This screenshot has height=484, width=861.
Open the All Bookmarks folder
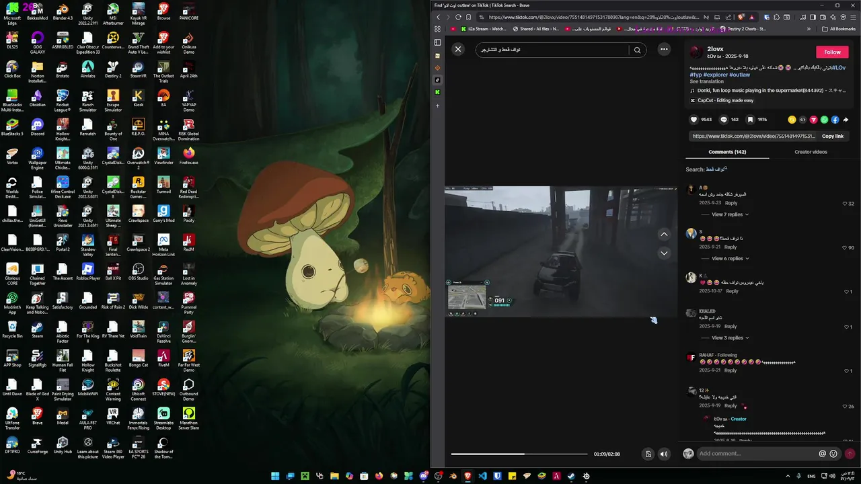[x=838, y=29]
